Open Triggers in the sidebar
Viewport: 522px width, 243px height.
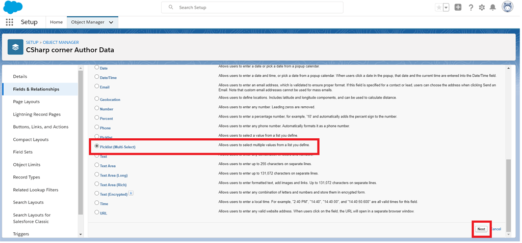21,234
